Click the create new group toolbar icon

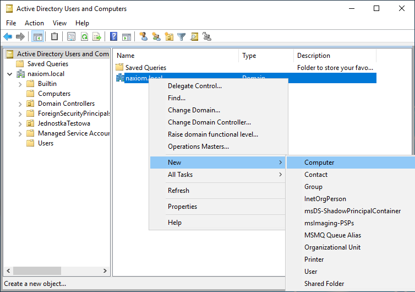tap(156, 37)
